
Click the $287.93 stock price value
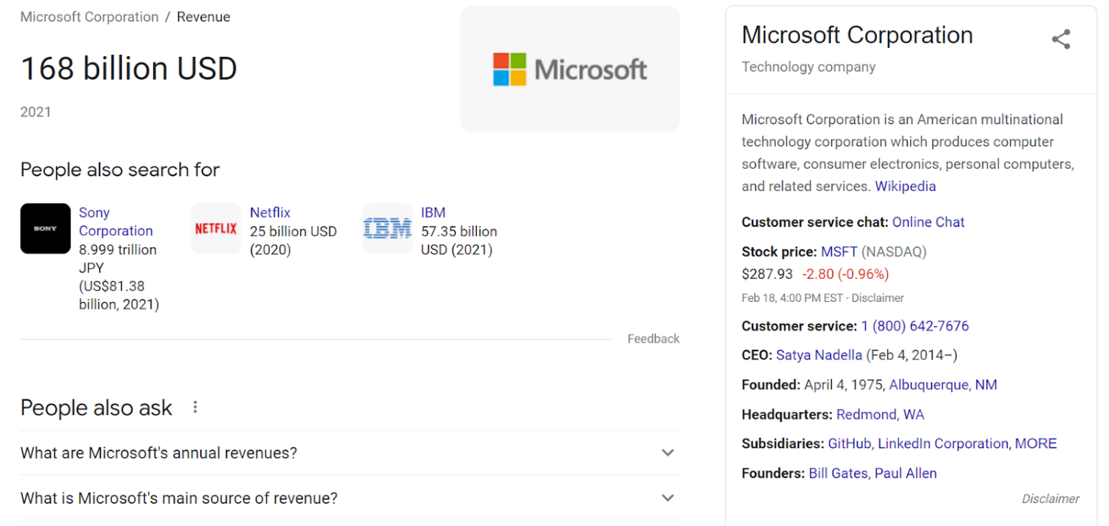pos(767,274)
